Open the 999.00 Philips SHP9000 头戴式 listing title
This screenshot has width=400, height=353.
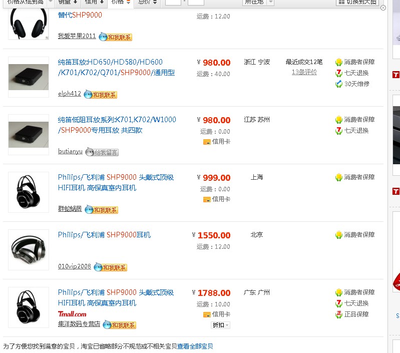116,183
